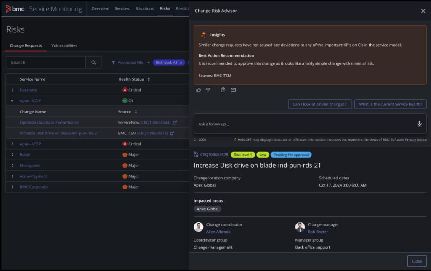Open Optimize Database Performance change
Image resolution: width=431 pixels, height=271 pixels.
point(49,122)
